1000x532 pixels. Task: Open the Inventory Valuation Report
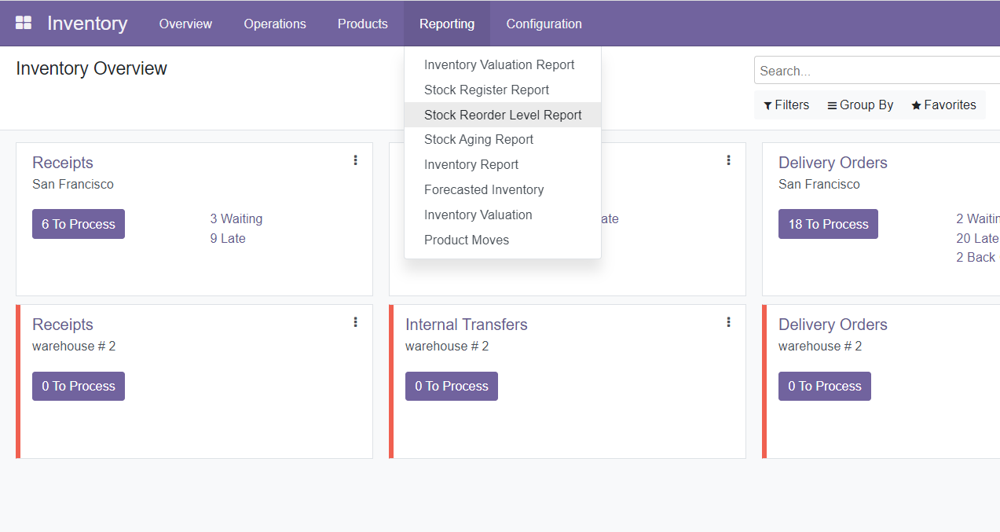pos(499,64)
